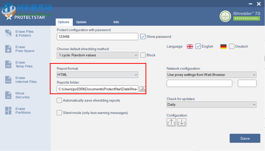Viewport: 265px width, 151px height.
Task: Select Erase Partitions menu label
Action: click(x=23, y=111)
